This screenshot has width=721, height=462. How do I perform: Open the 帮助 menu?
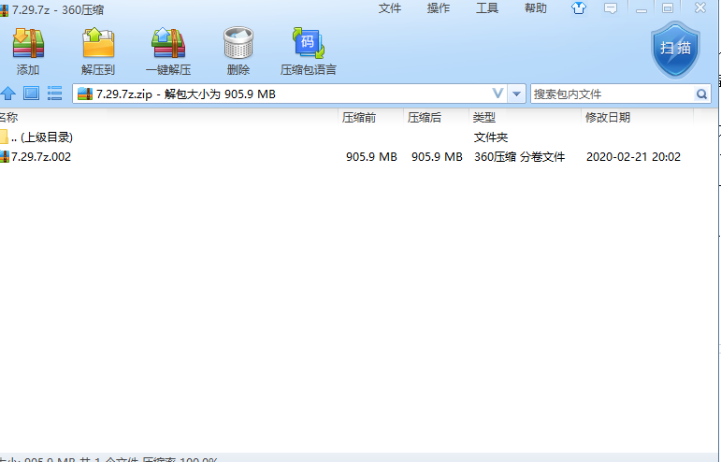click(x=536, y=8)
